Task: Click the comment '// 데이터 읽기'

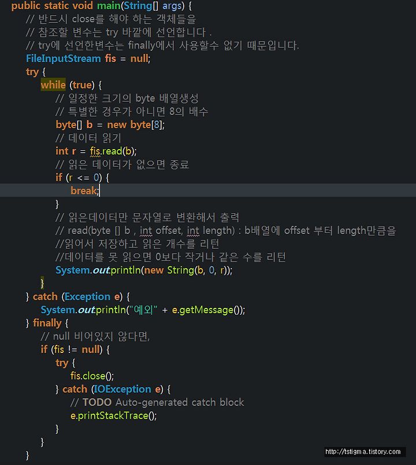Action: [88, 138]
